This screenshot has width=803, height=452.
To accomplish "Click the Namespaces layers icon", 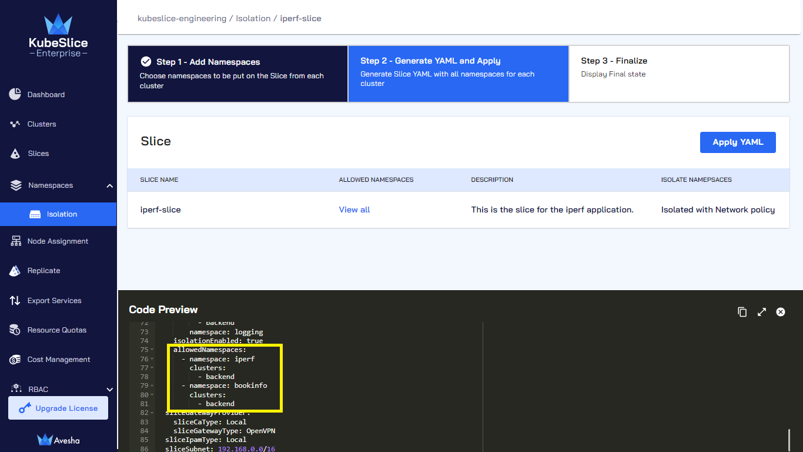I will 16,185.
